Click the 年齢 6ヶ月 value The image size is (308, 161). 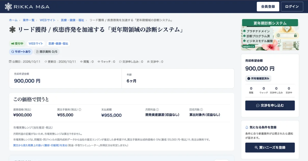click(131, 81)
